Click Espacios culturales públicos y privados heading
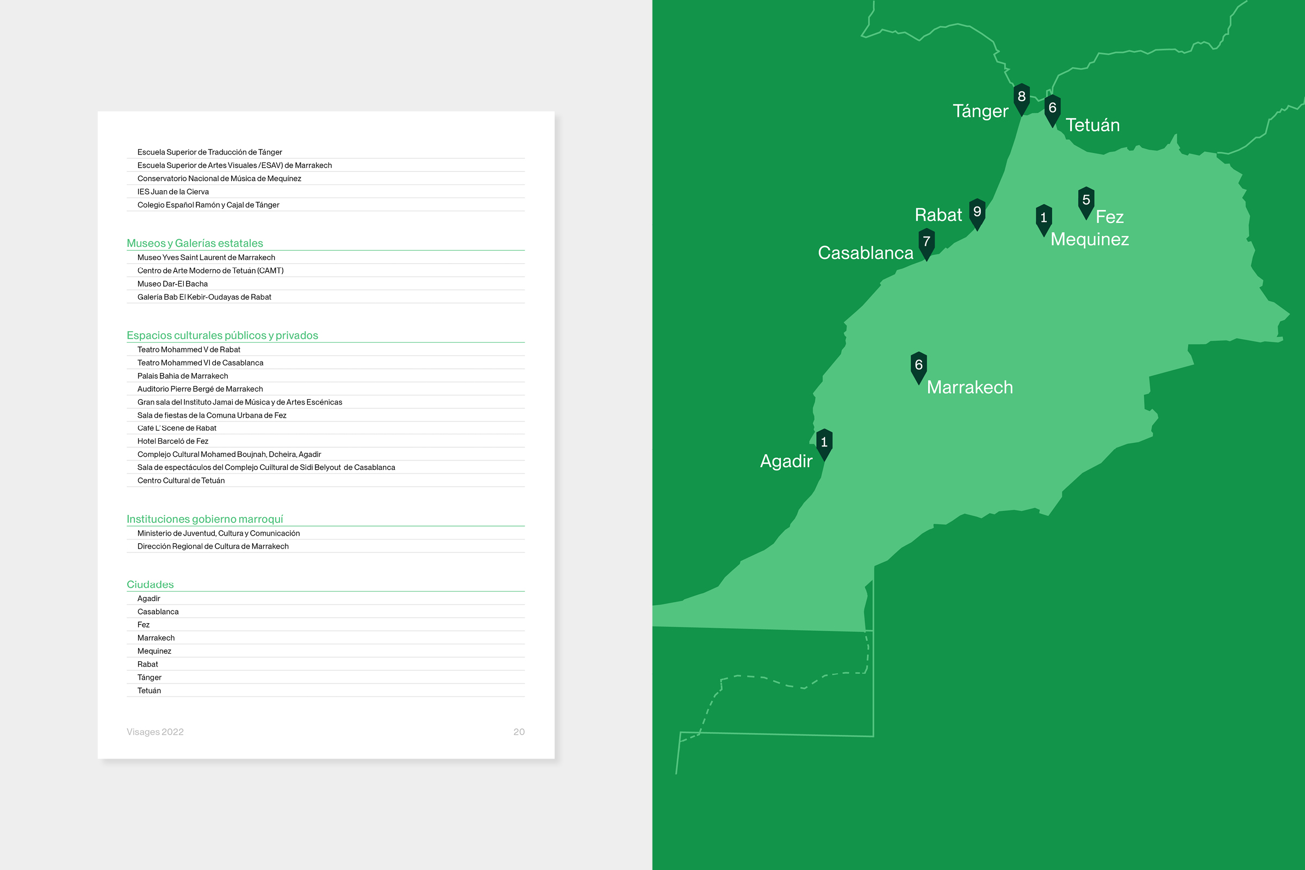Viewport: 1305px width, 870px height. pyautogui.click(x=222, y=335)
